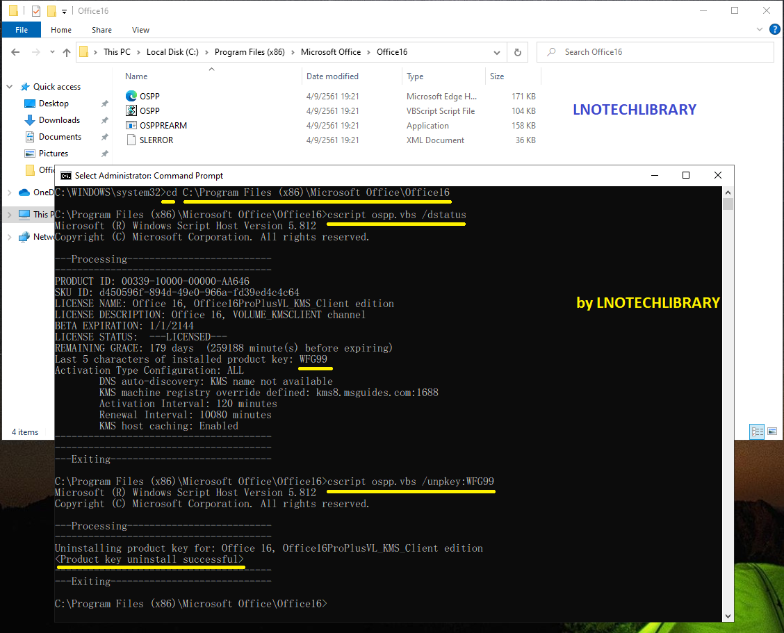Click the Properties quick access icon
Screen dimensions: 784x633
click(x=36, y=10)
